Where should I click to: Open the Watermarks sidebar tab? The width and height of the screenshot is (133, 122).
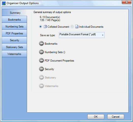pyautogui.click(x=14, y=54)
